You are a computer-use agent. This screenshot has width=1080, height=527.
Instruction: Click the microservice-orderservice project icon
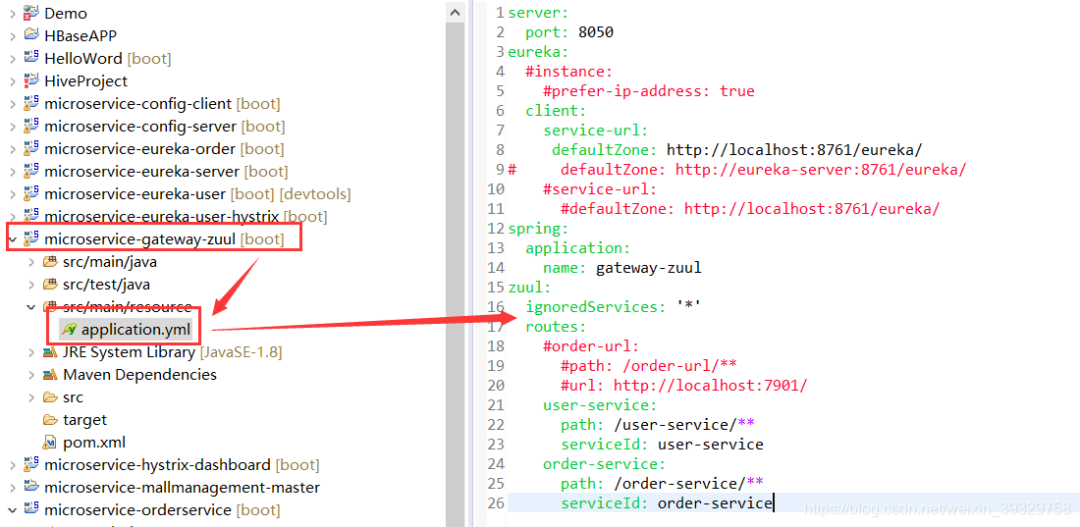pyautogui.click(x=31, y=509)
